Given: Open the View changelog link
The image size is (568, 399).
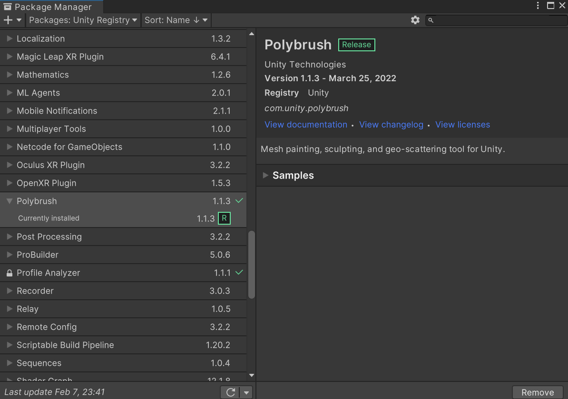Looking at the screenshot, I should 391,125.
